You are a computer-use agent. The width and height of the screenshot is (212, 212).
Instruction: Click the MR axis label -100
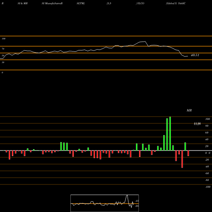pyautogui.click(x=208, y=187)
